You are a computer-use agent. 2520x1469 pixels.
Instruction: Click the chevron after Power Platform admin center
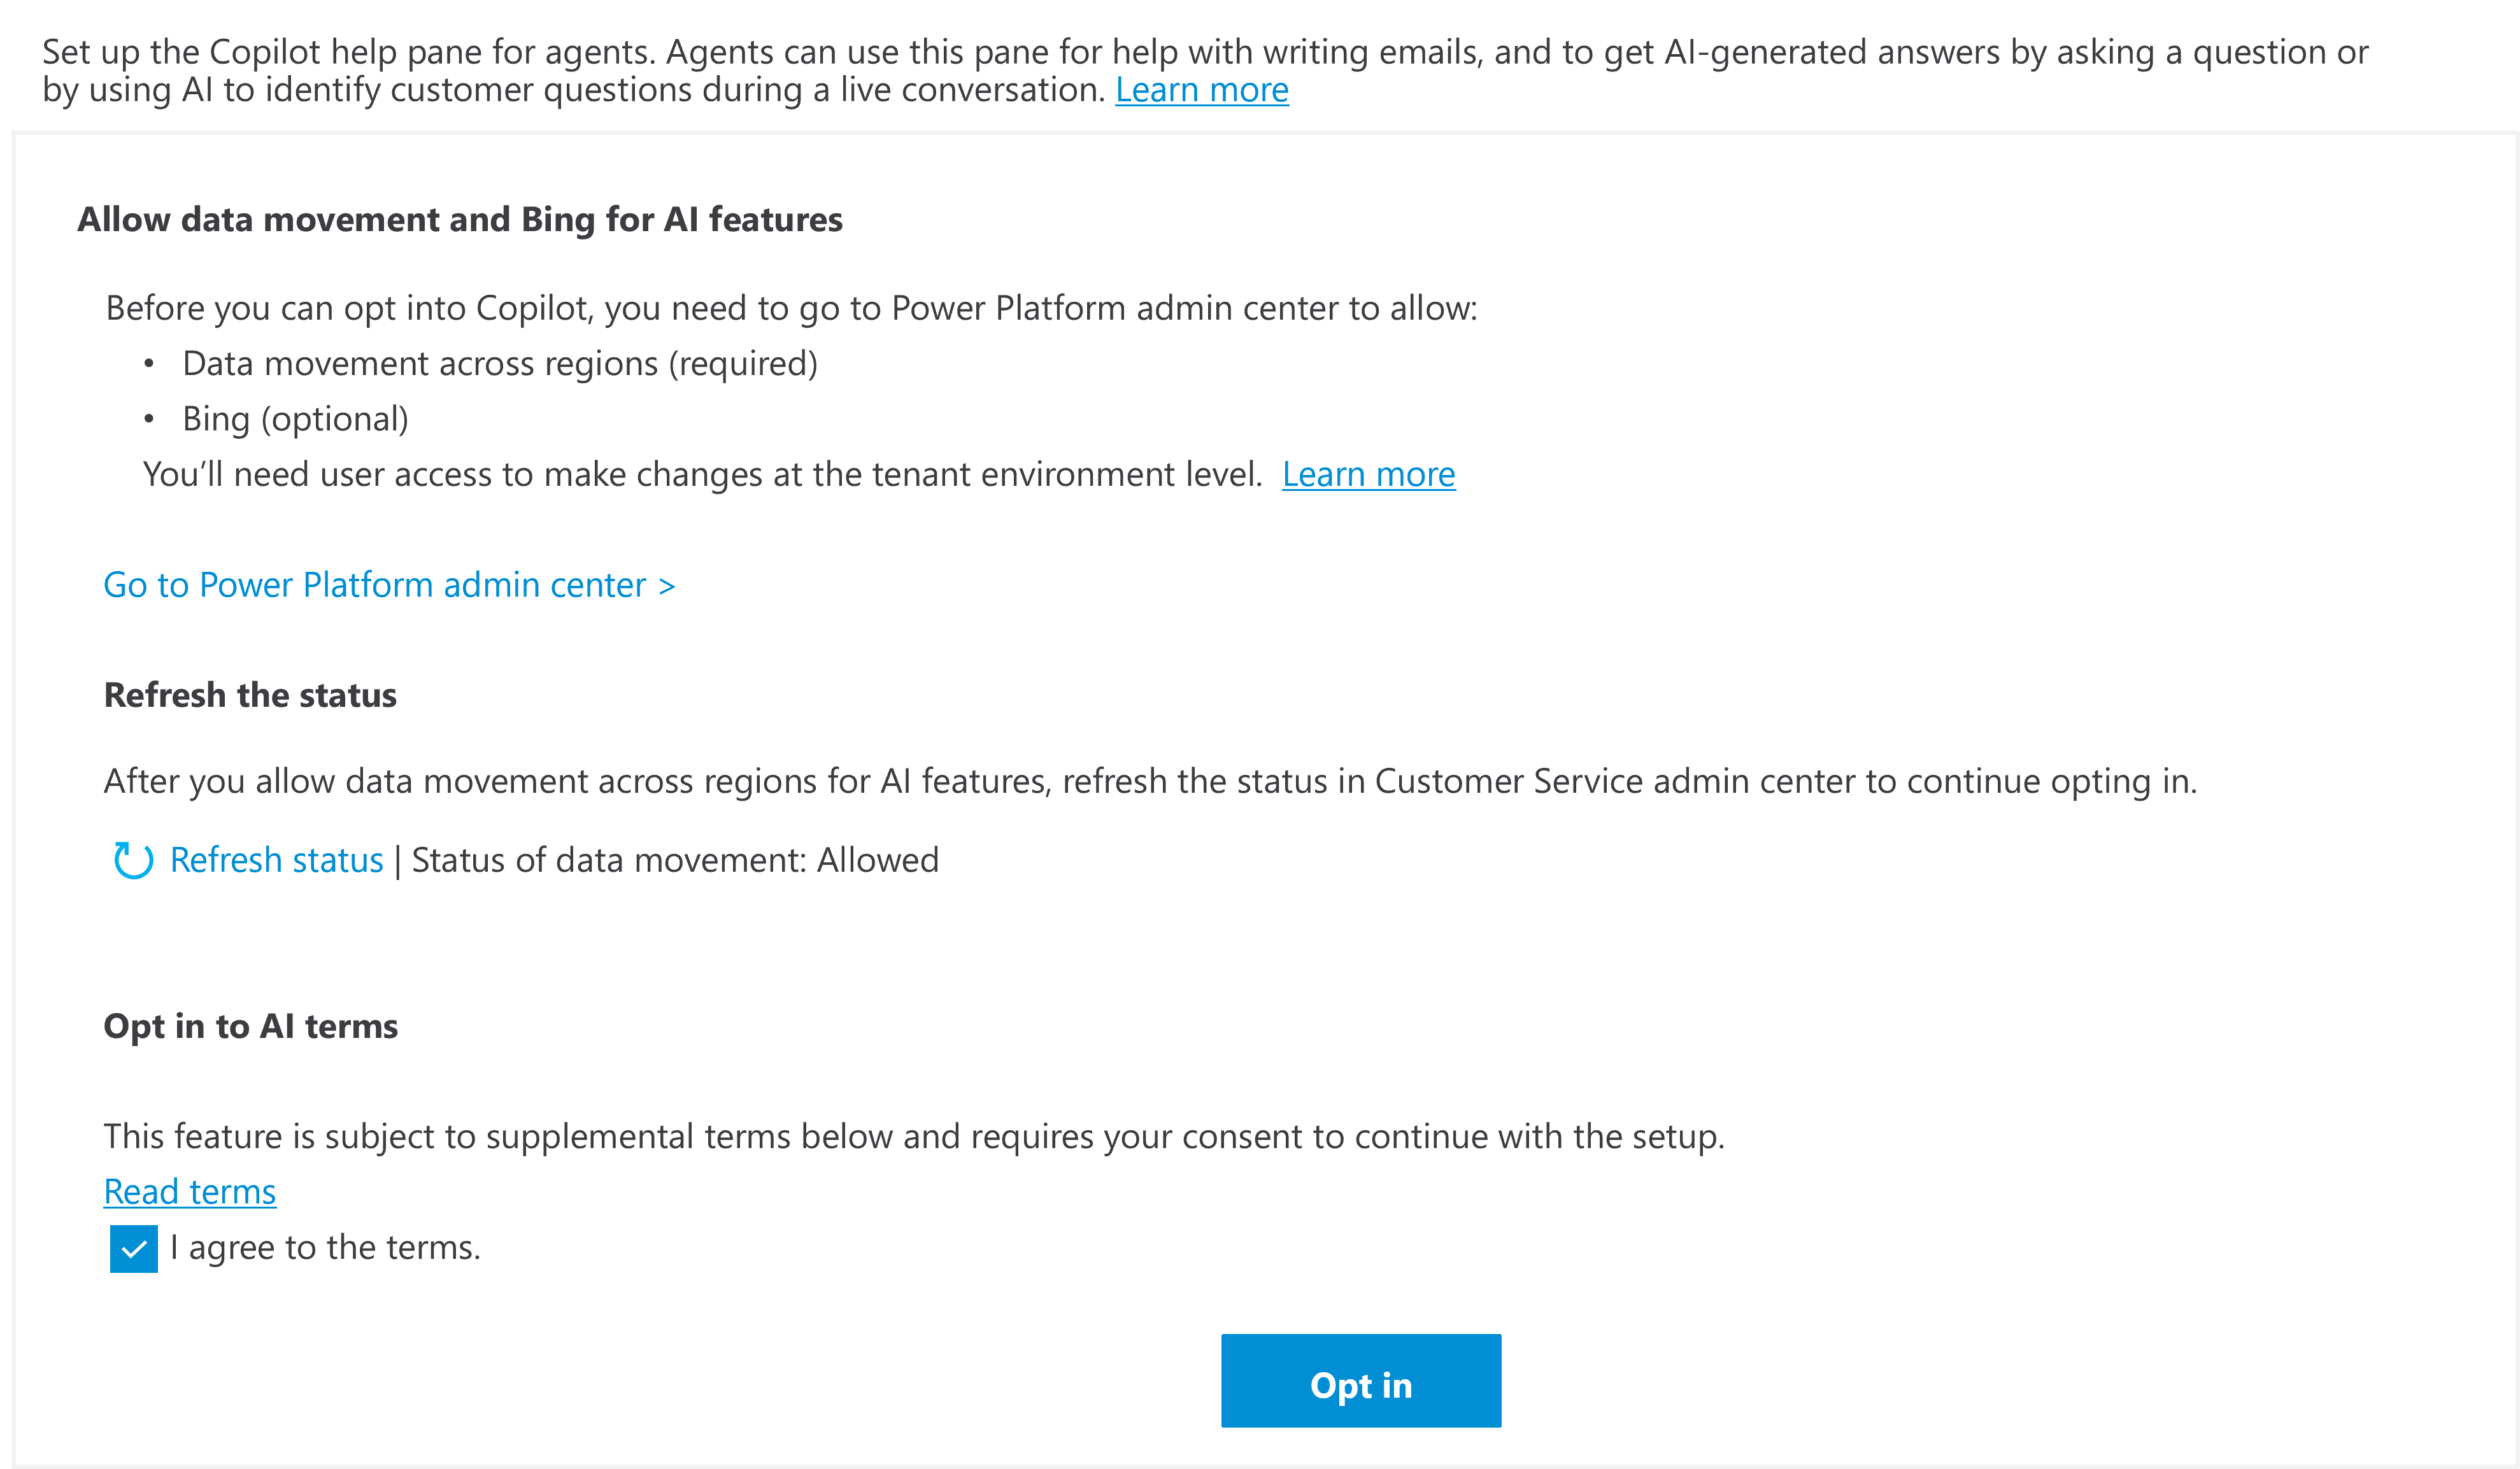pyautogui.click(x=667, y=586)
